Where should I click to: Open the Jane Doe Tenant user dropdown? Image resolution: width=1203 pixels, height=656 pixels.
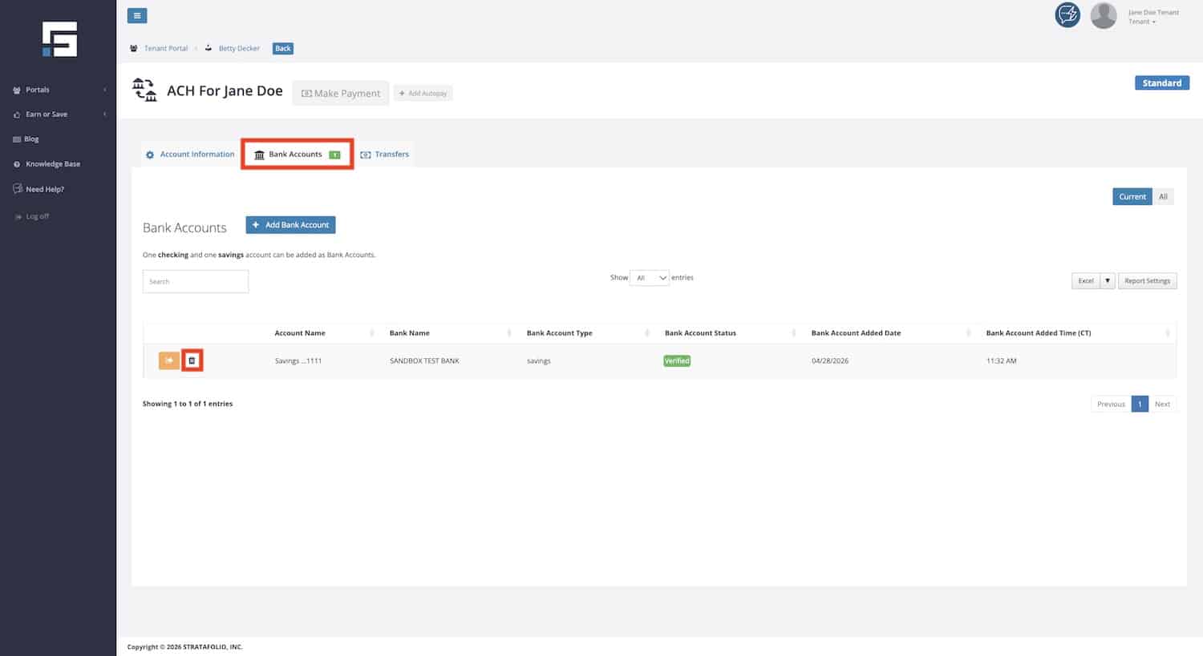point(1153,17)
